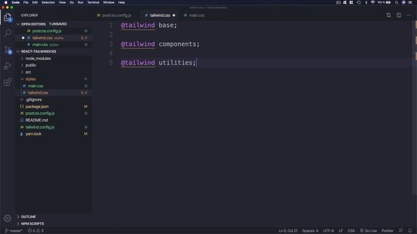The width and height of the screenshot is (417, 234).
Task: Click the Open Changes compare icon
Action: tap(389, 16)
